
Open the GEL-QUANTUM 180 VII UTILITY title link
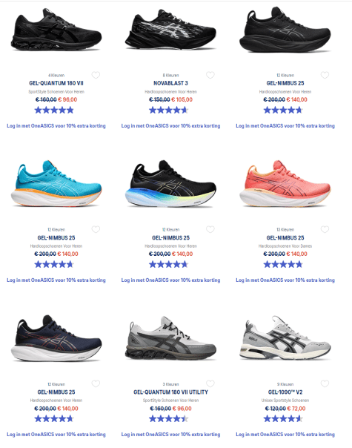pos(170,392)
